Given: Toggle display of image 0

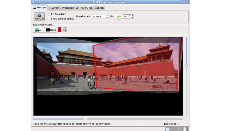Looking at the screenshot, I should (x=60, y=30).
